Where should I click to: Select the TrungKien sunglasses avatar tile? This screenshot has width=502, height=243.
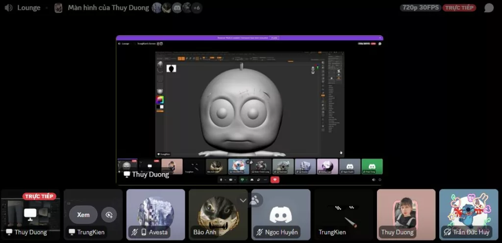point(343,214)
